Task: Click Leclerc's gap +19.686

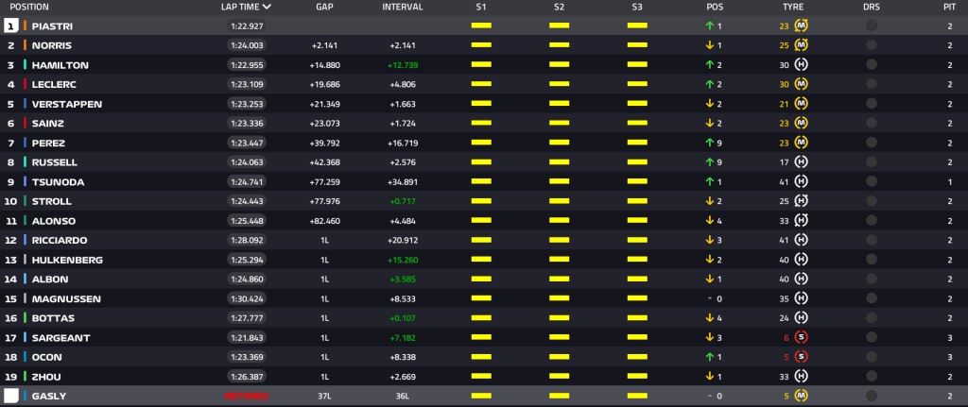Action: (325, 84)
